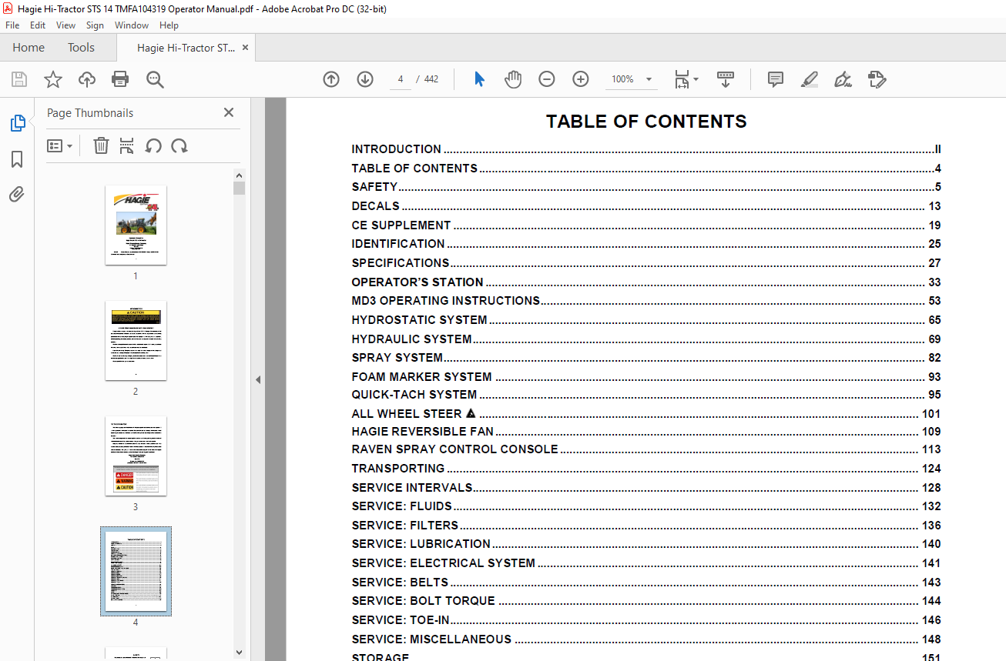Zoom in with plus icon

tap(581, 79)
